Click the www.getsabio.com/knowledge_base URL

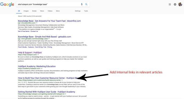[x=34, y=39]
